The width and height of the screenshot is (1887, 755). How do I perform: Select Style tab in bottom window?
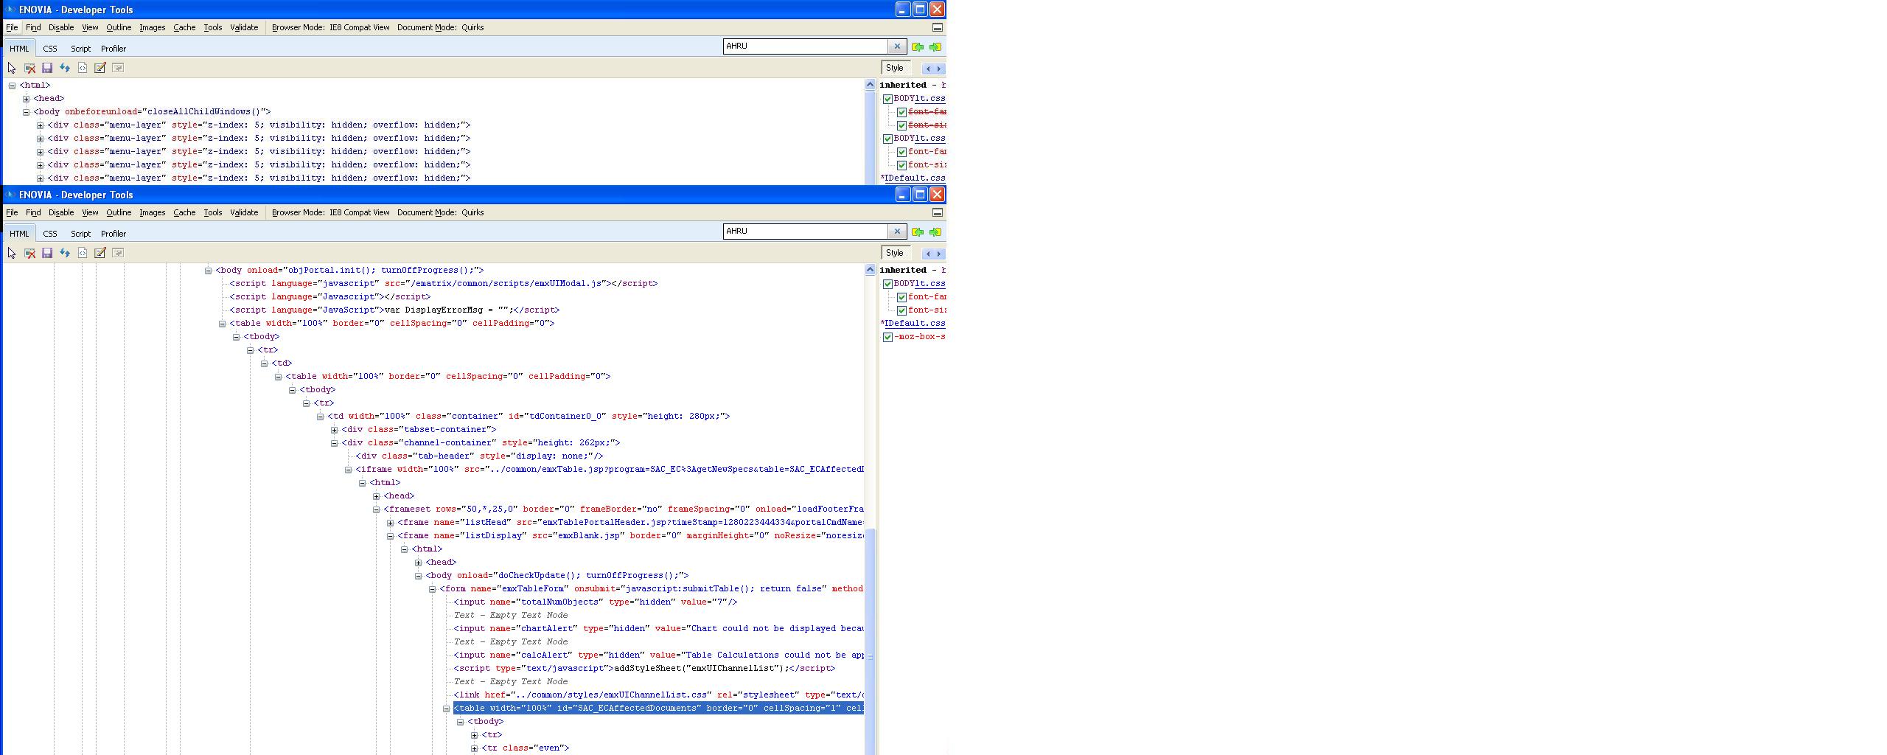click(x=895, y=253)
